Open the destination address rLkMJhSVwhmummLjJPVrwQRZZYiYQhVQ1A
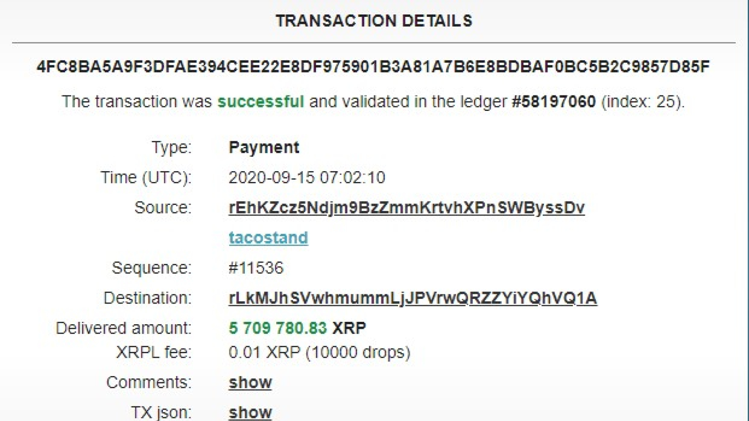This screenshot has width=749, height=421. point(412,298)
